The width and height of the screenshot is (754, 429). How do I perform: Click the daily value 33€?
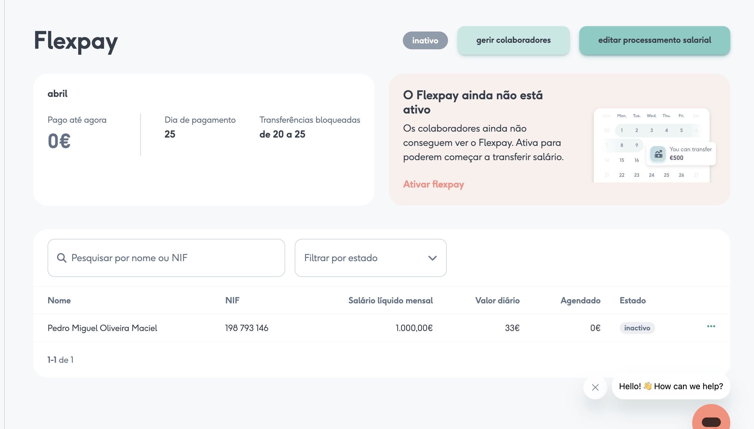(x=512, y=328)
